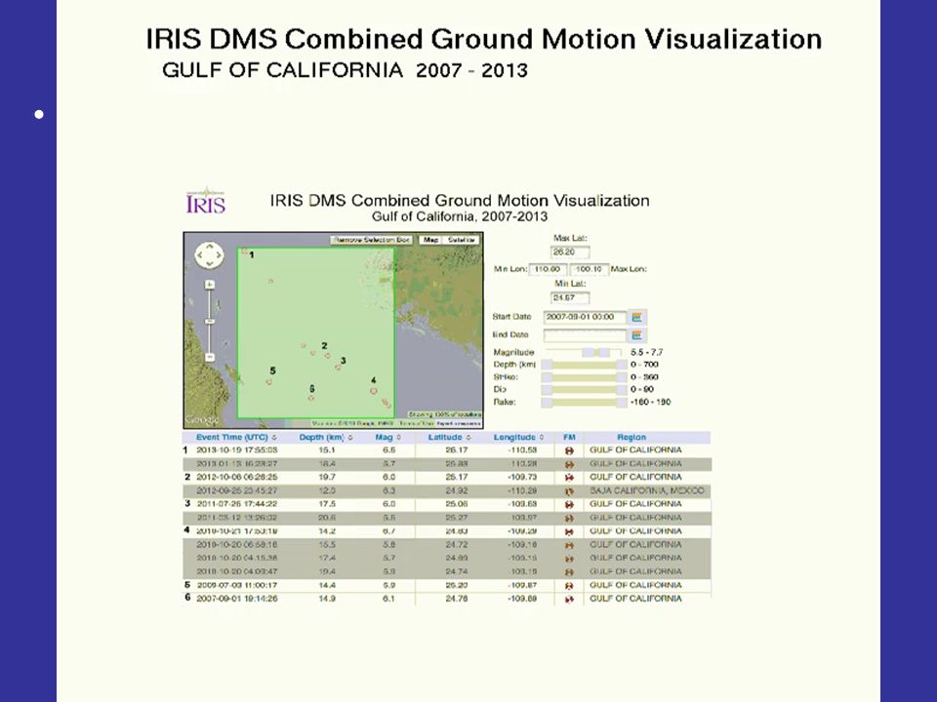Select earthquake marker 6 on the map
This screenshot has width=937, height=702.
[310, 398]
